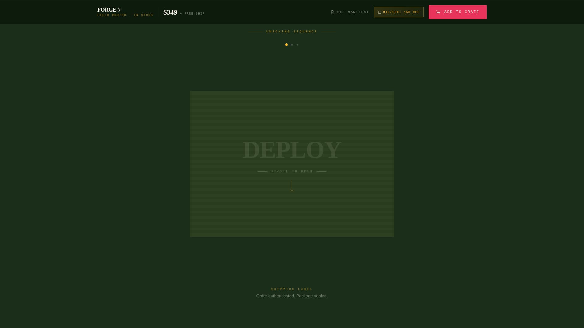Click the 'SHIPPING LABEL' caption

coord(292,289)
